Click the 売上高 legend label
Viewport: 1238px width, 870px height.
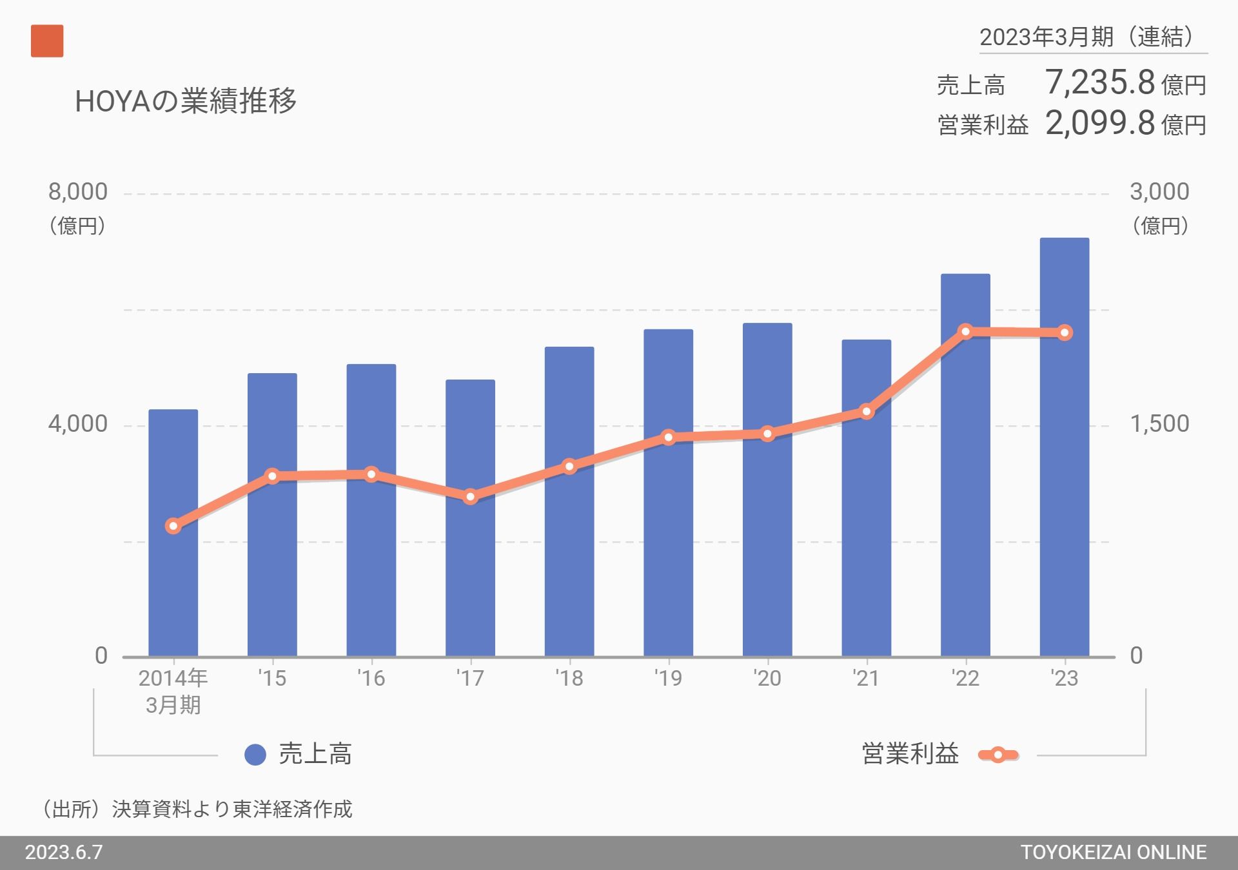[x=315, y=754]
